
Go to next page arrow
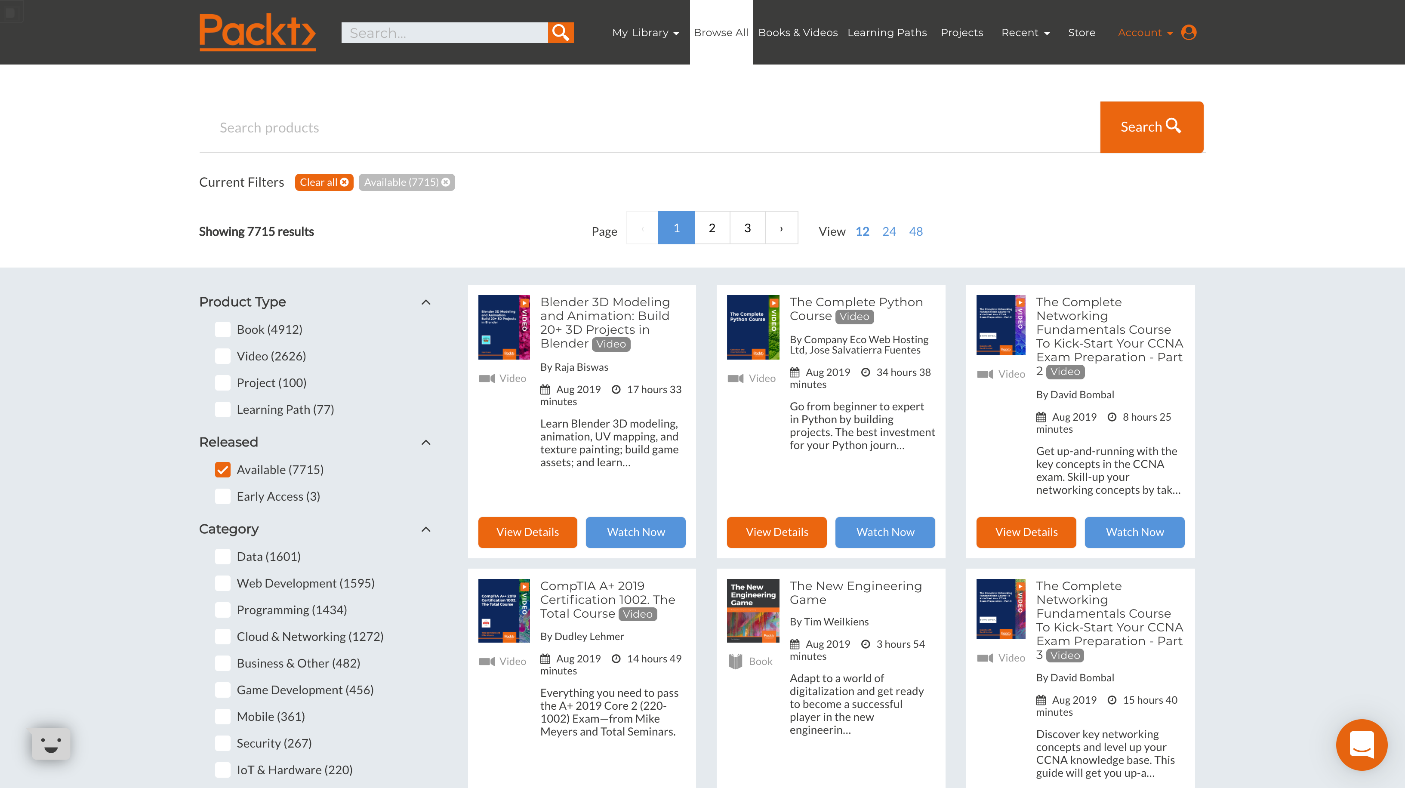(781, 228)
